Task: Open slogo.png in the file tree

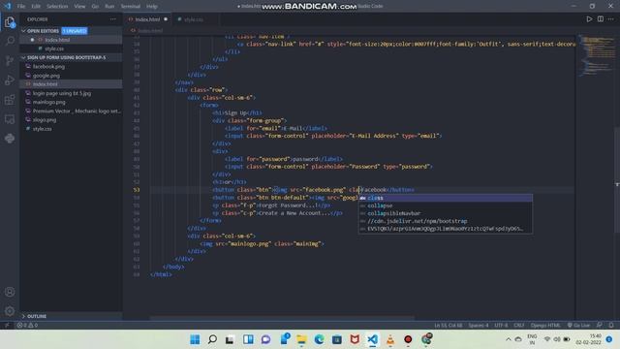Action: [71, 120]
